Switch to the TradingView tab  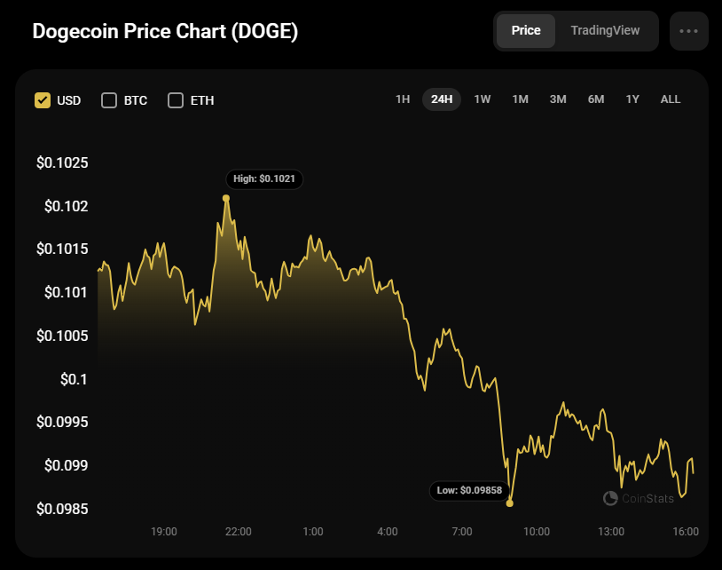[605, 31]
